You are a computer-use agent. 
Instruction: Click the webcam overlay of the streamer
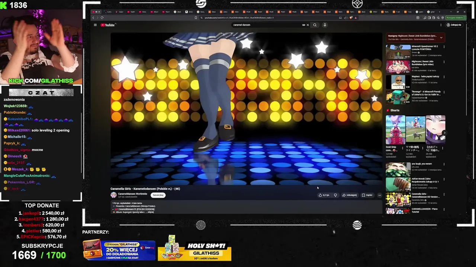tap(41, 46)
